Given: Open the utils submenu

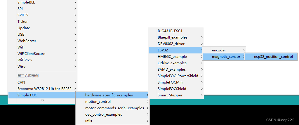Looking at the screenshot, I should [x=112, y=121].
